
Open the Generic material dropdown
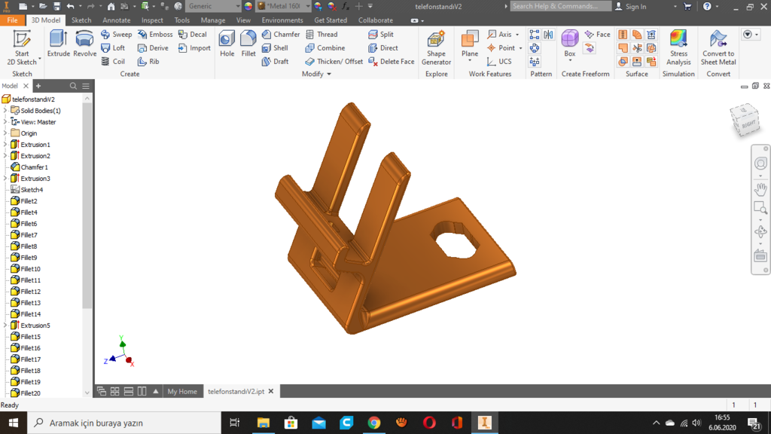tap(237, 6)
